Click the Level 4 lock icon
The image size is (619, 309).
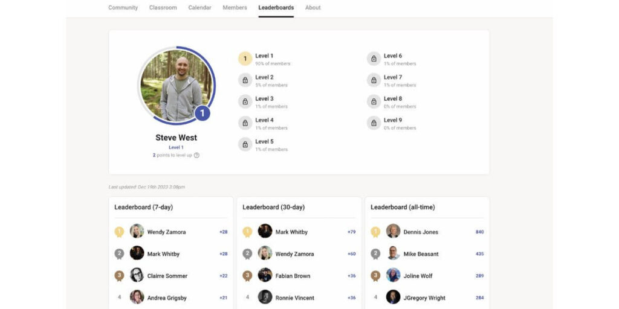click(x=245, y=123)
